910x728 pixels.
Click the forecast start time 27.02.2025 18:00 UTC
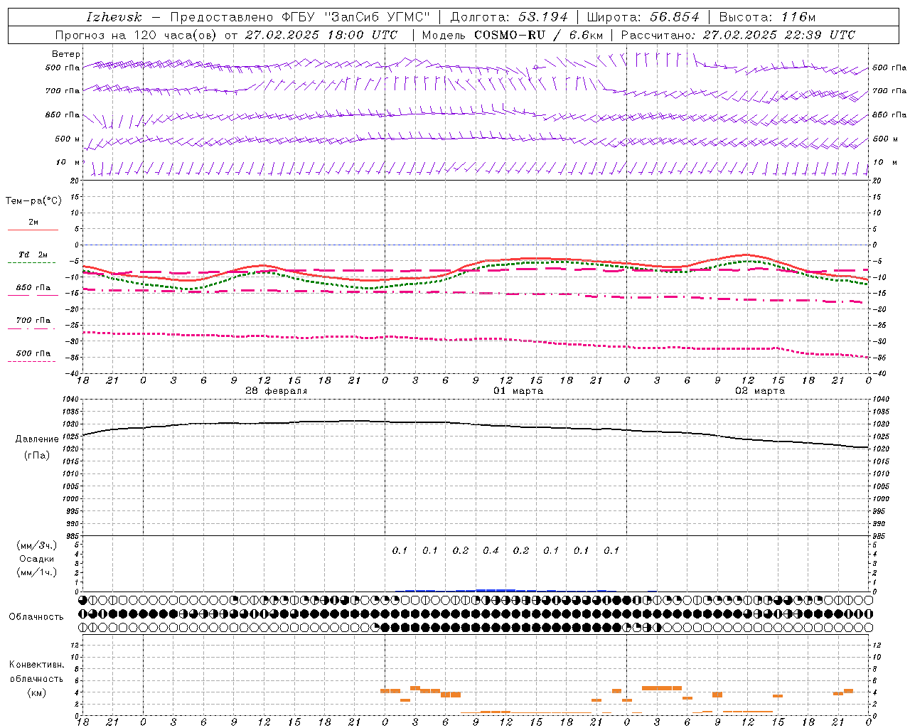pos(321,35)
